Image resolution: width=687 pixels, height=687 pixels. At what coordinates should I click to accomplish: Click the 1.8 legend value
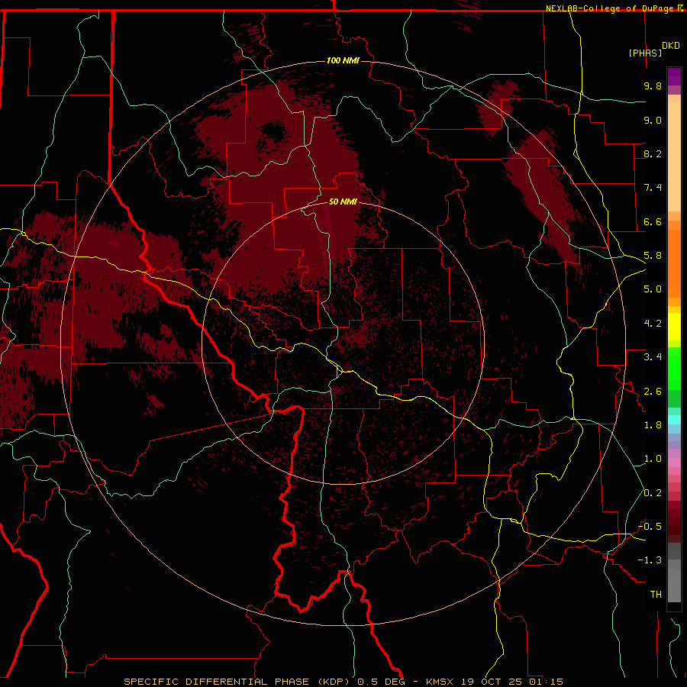[653, 425]
